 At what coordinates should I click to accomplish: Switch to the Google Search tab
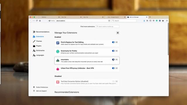[x=115, y=17]
